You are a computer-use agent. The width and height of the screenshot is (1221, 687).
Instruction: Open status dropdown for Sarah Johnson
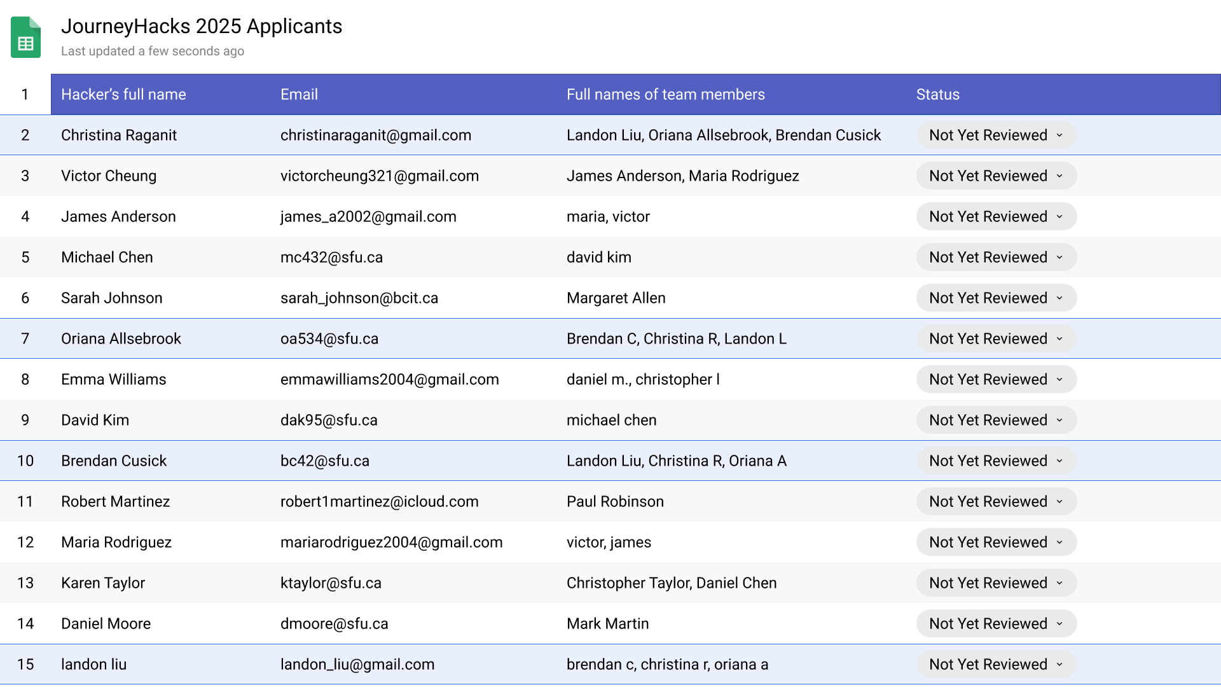(996, 298)
